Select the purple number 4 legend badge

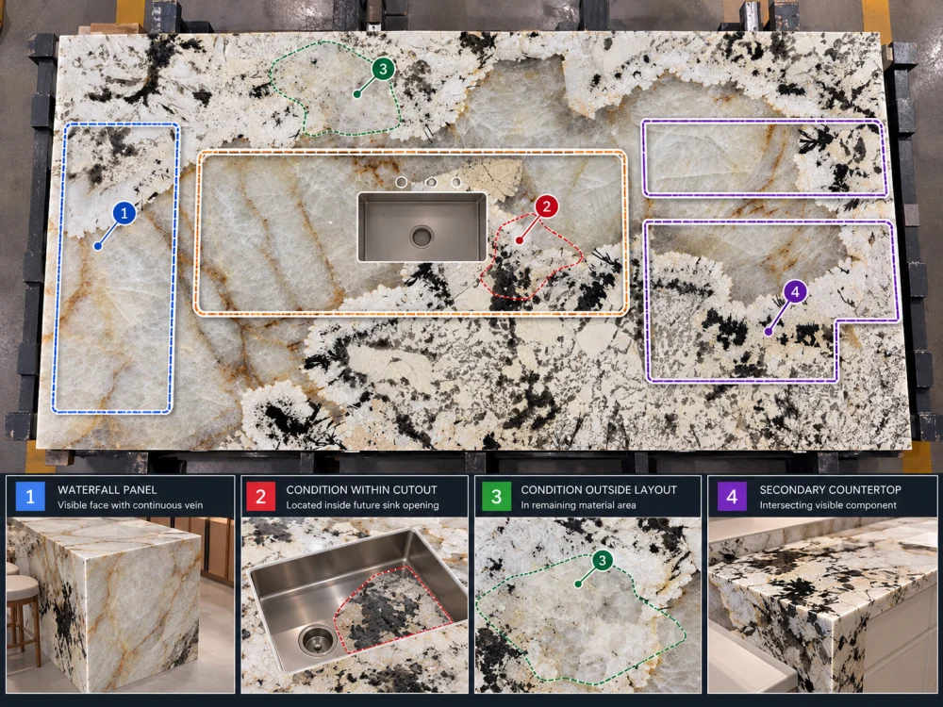click(x=732, y=497)
